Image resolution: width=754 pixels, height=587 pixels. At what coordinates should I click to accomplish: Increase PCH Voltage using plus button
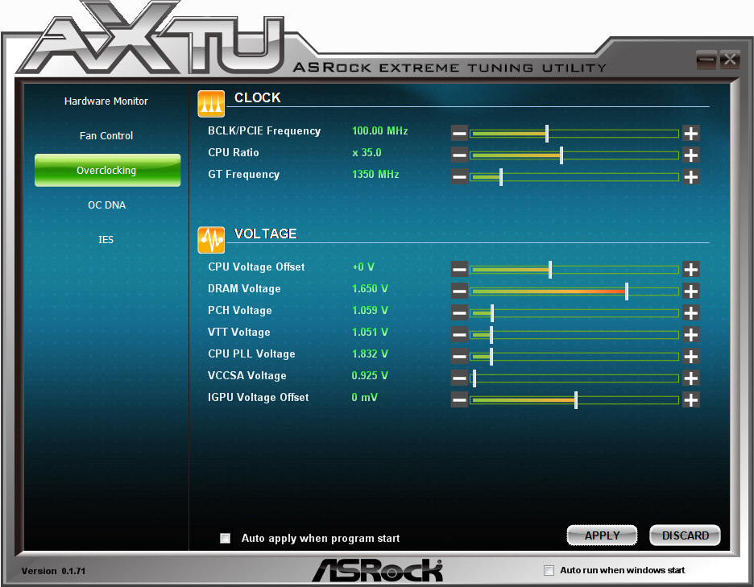point(691,313)
